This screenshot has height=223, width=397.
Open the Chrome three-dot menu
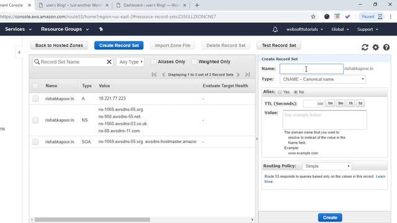tap(391, 17)
